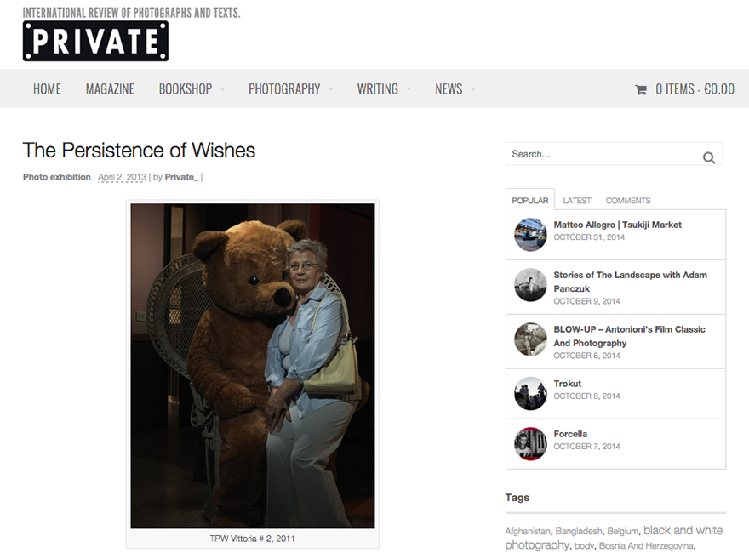Click in the Search field
The width and height of the screenshot is (749, 553).
614,154
